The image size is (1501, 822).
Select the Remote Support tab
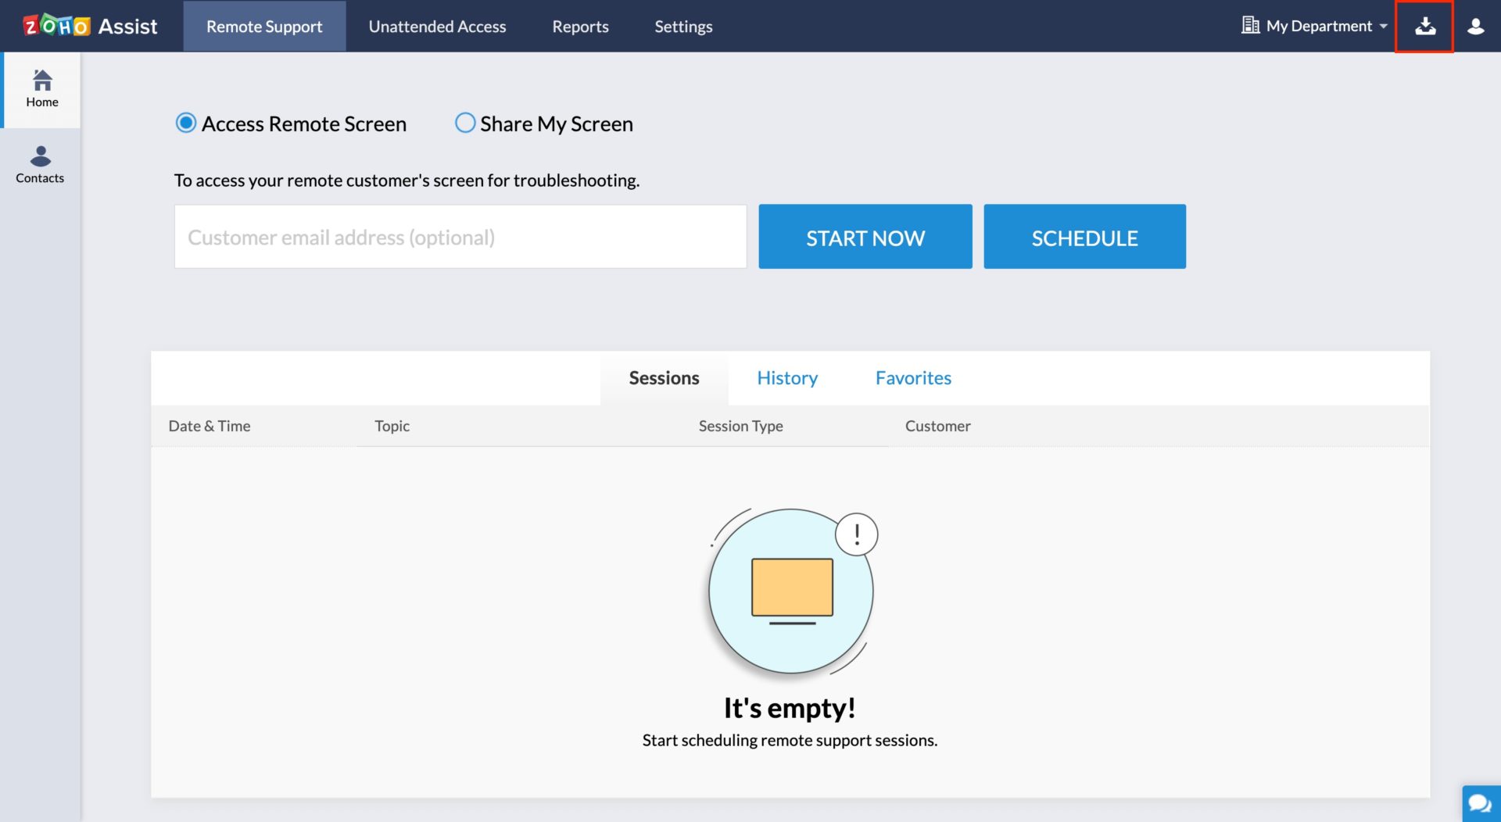(263, 26)
